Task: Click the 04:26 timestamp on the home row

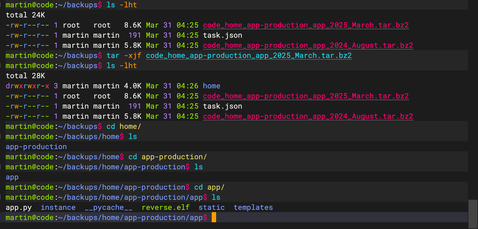Action: 187,86
